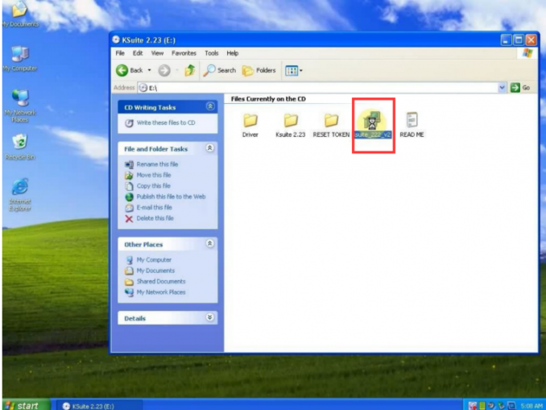546x410 pixels.
Task: Open the Driver folder
Action: (x=250, y=122)
